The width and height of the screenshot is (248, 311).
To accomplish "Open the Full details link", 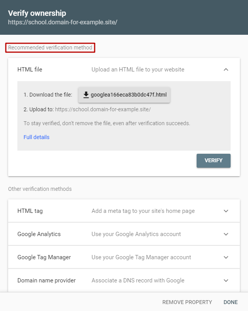I will tap(36, 137).
